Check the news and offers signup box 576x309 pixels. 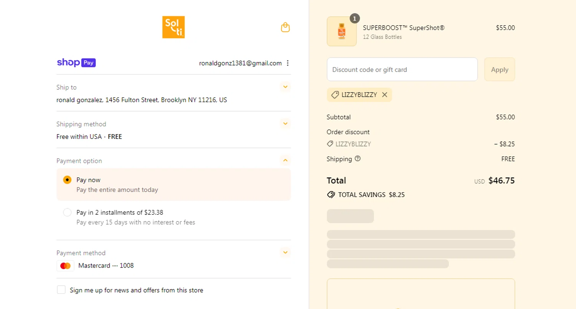pyautogui.click(x=61, y=290)
